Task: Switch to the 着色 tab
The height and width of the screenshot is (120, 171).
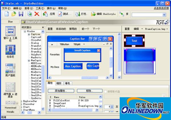Action: click(68, 83)
